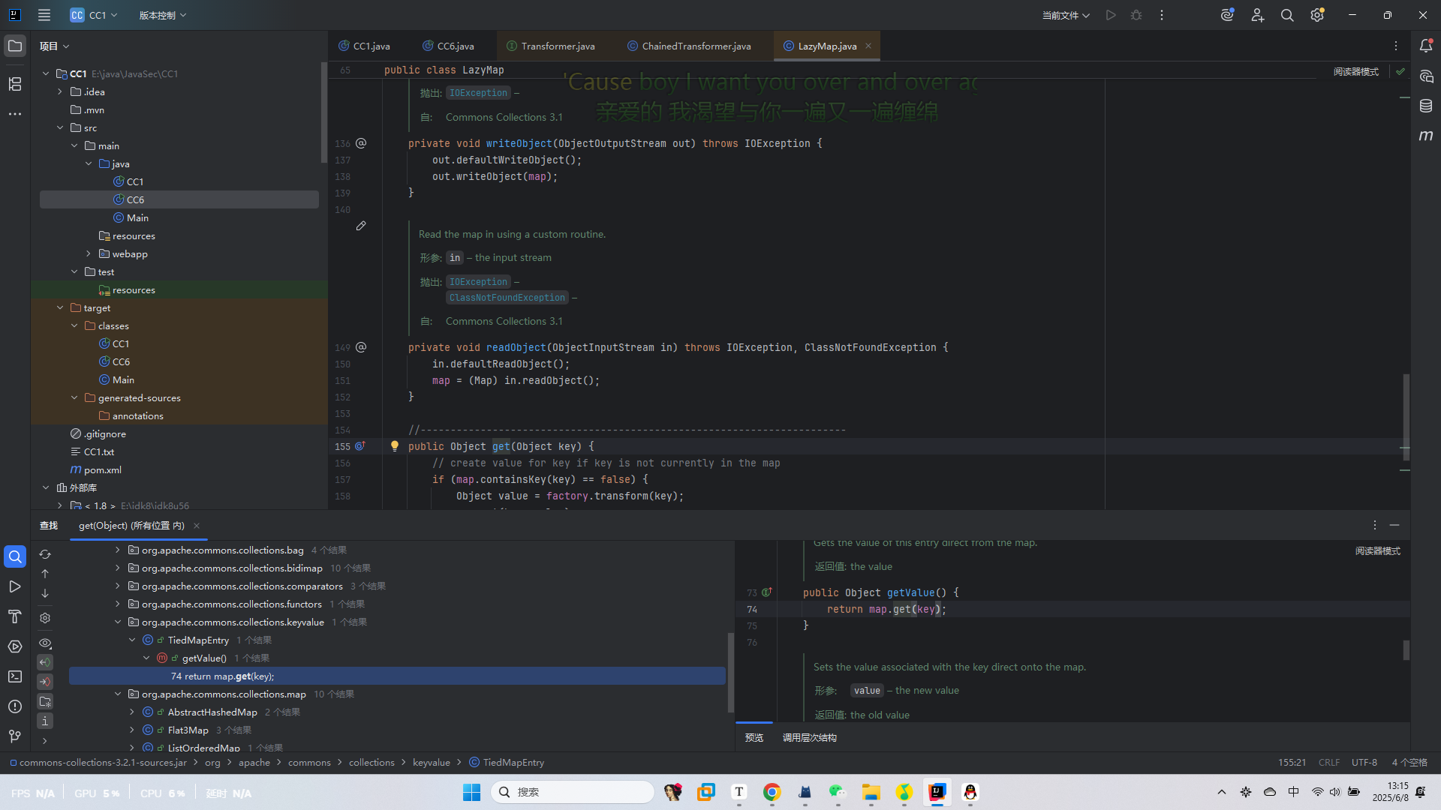The height and width of the screenshot is (810, 1441).
Task: Toggle reader mode in the editor
Action: (1355, 72)
